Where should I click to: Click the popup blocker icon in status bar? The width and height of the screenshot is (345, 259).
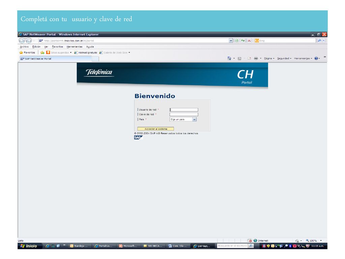click(x=250, y=240)
